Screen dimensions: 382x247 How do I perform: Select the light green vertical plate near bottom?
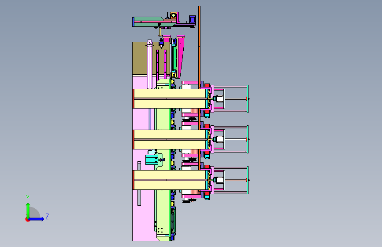tap(163, 213)
